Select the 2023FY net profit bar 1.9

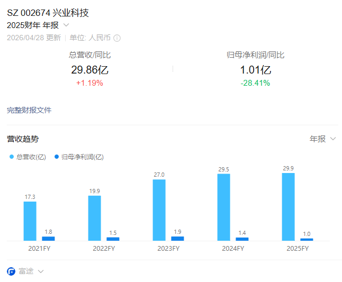coord(177,239)
